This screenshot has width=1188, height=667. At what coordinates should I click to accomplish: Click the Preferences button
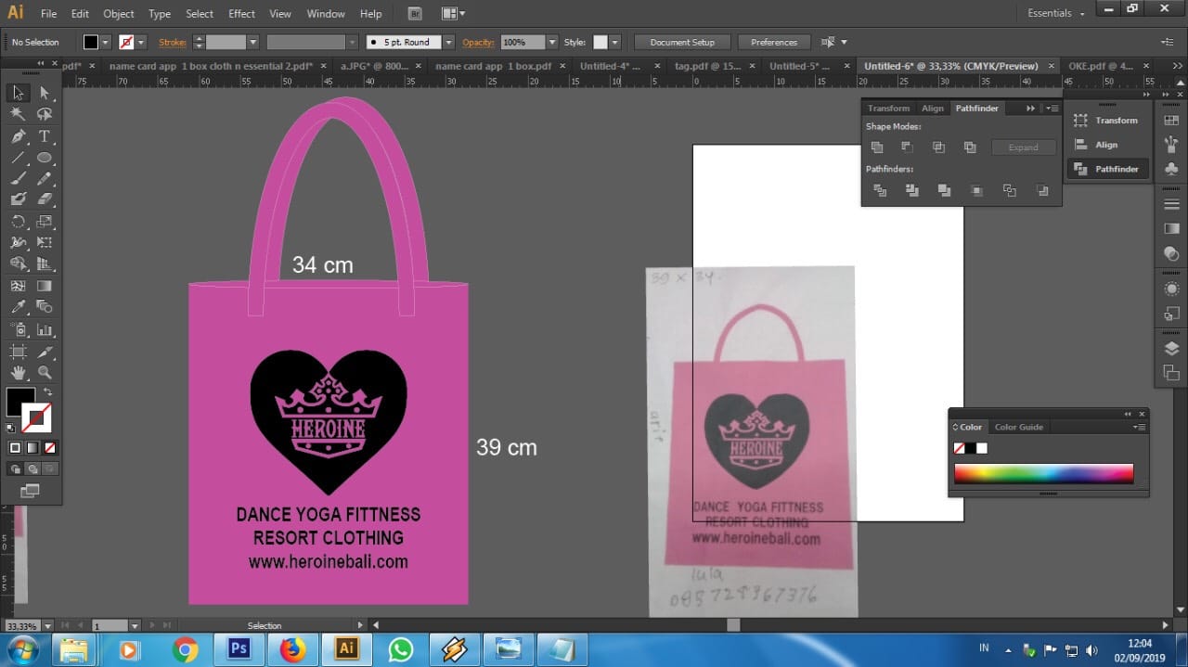pyautogui.click(x=774, y=42)
